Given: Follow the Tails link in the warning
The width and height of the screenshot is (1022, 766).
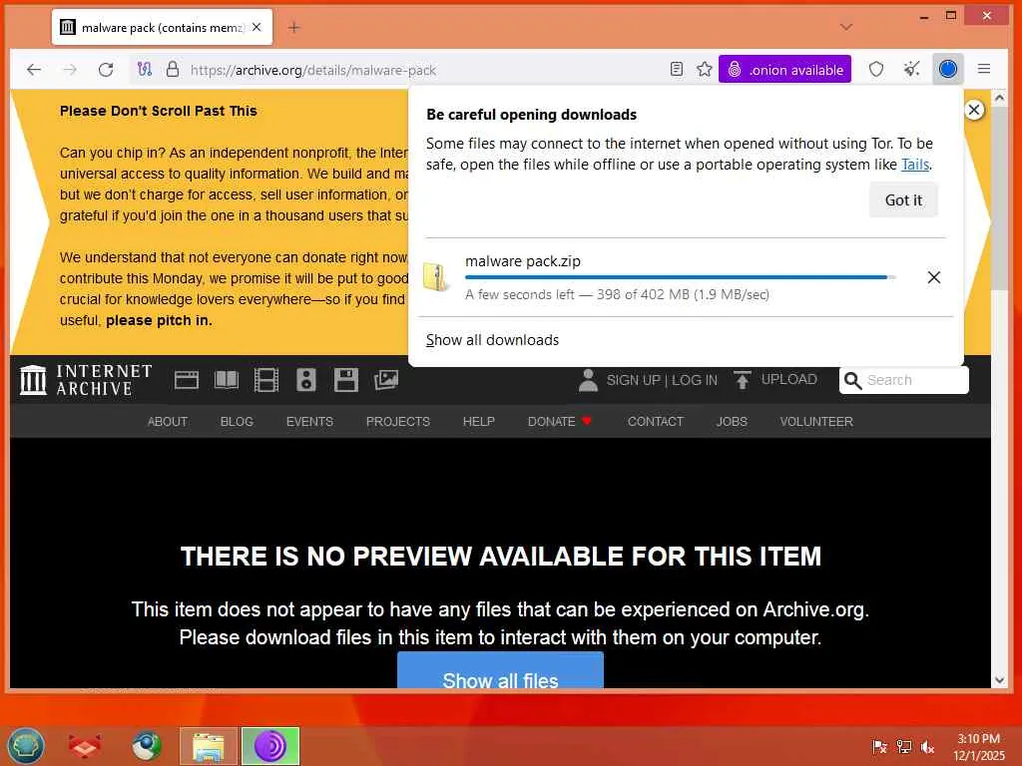Looking at the screenshot, I should 915,165.
